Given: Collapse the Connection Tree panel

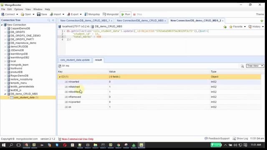Looking at the screenshot, I should click(53, 20).
